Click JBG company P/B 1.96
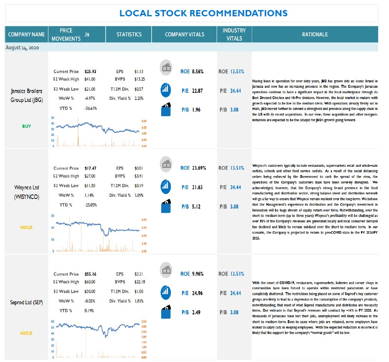The width and height of the screenshot is (389, 362). point(196,110)
